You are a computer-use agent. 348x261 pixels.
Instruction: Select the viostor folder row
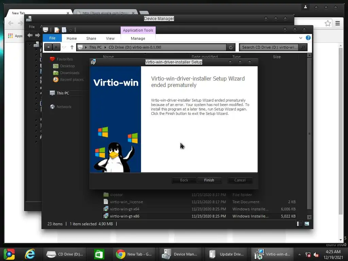tap(199, 195)
